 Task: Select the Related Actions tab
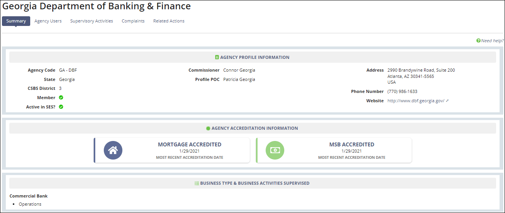click(x=169, y=21)
